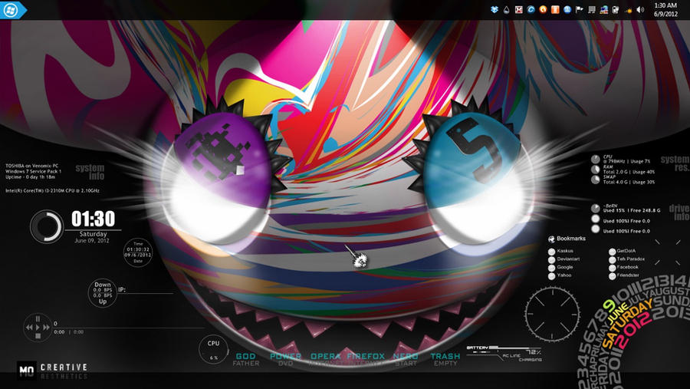Click the orange spark tray icon
This screenshot has height=389, width=690.
pyautogui.click(x=629, y=10)
